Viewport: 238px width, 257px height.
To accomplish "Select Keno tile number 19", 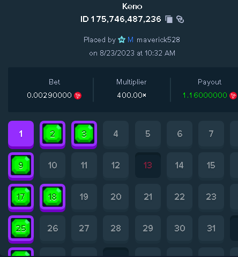I will click(84, 197).
